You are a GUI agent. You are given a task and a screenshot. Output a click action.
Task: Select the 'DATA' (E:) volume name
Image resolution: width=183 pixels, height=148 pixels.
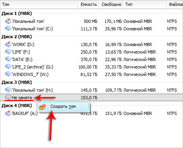[x=22, y=59]
